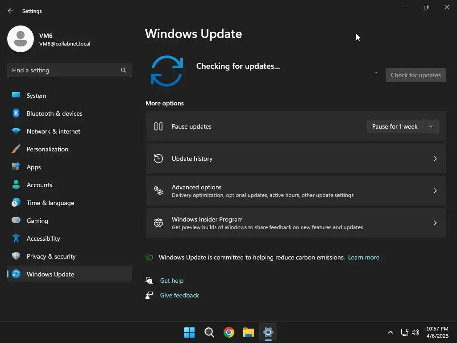This screenshot has height=343, width=457.
Task: Open Time & language settings
Action: tap(69, 203)
